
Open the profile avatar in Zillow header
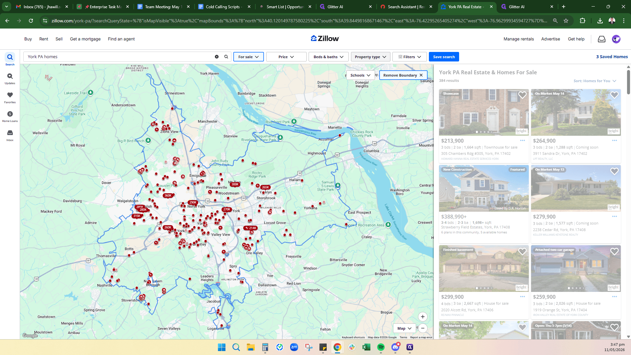616,39
